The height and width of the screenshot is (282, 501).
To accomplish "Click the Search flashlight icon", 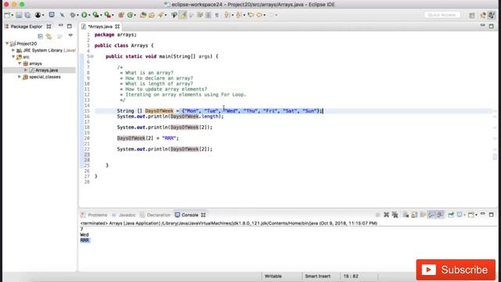I will point(160,15).
